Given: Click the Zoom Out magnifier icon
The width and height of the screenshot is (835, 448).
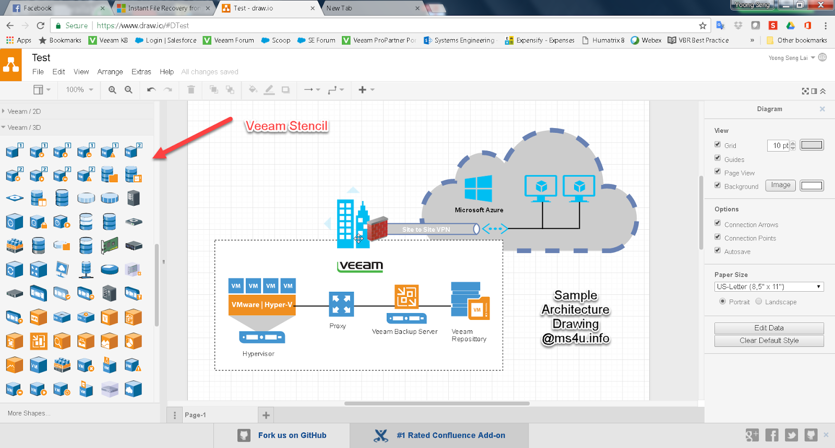Looking at the screenshot, I should pyautogui.click(x=128, y=90).
